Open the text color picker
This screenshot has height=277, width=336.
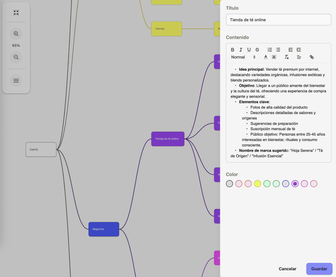266,57
